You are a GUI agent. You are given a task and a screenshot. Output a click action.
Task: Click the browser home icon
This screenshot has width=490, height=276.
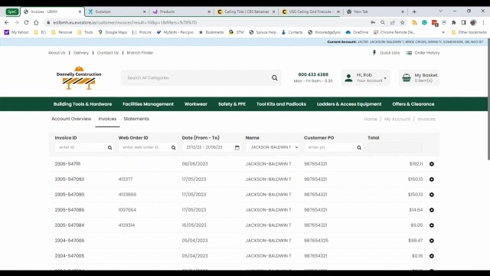(x=36, y=22)
